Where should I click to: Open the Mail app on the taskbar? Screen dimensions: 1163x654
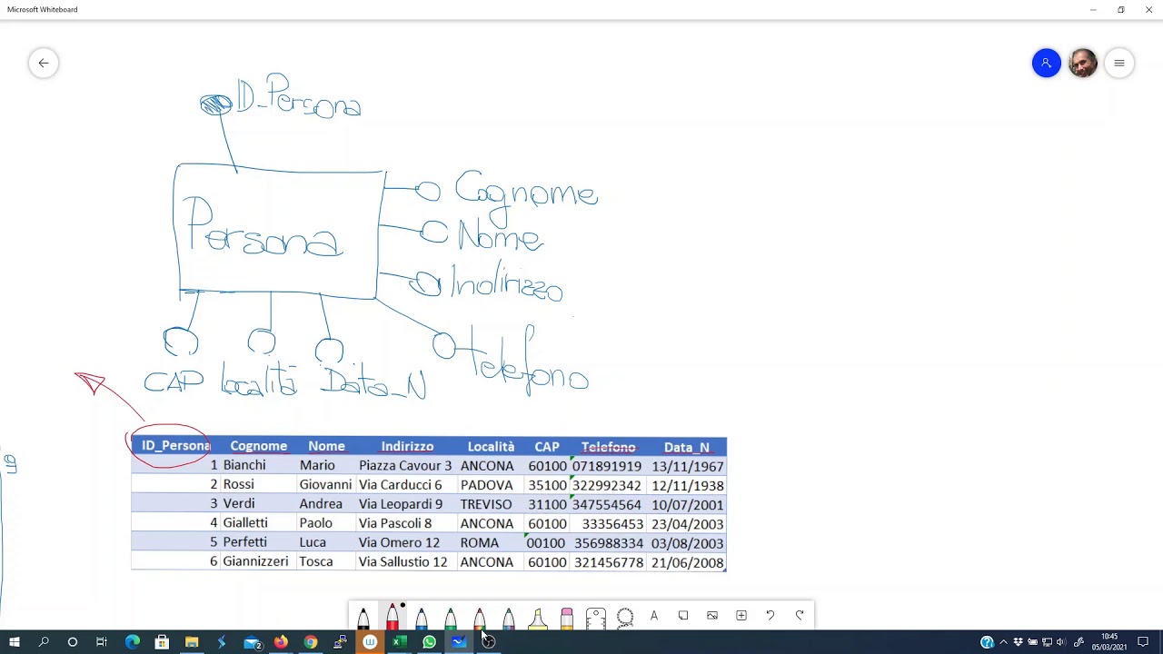pyautogui.click(x=253, y=642)
